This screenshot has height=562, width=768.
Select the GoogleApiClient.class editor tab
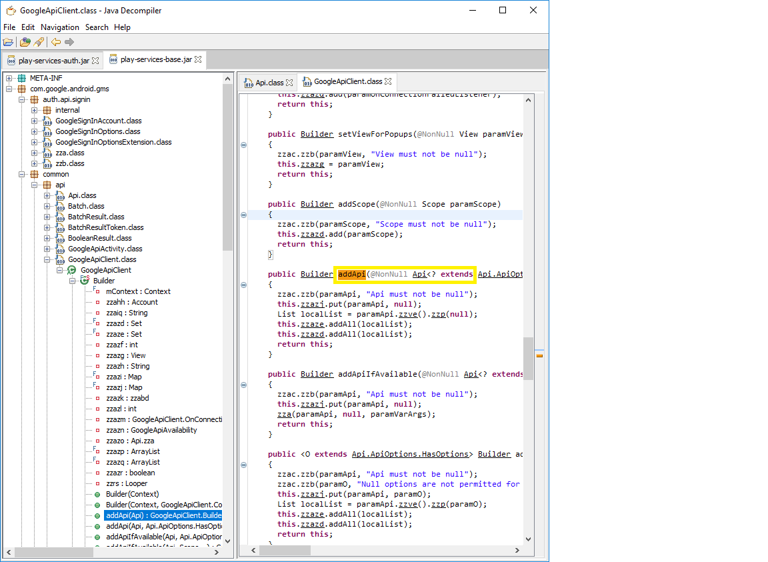point(348,81)
